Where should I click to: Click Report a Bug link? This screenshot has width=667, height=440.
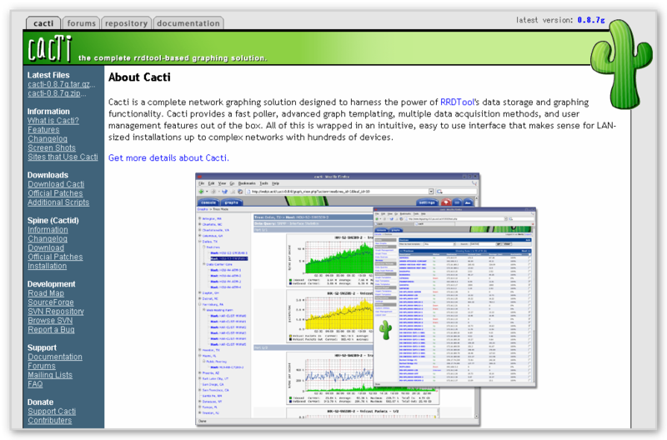point(51,329)
